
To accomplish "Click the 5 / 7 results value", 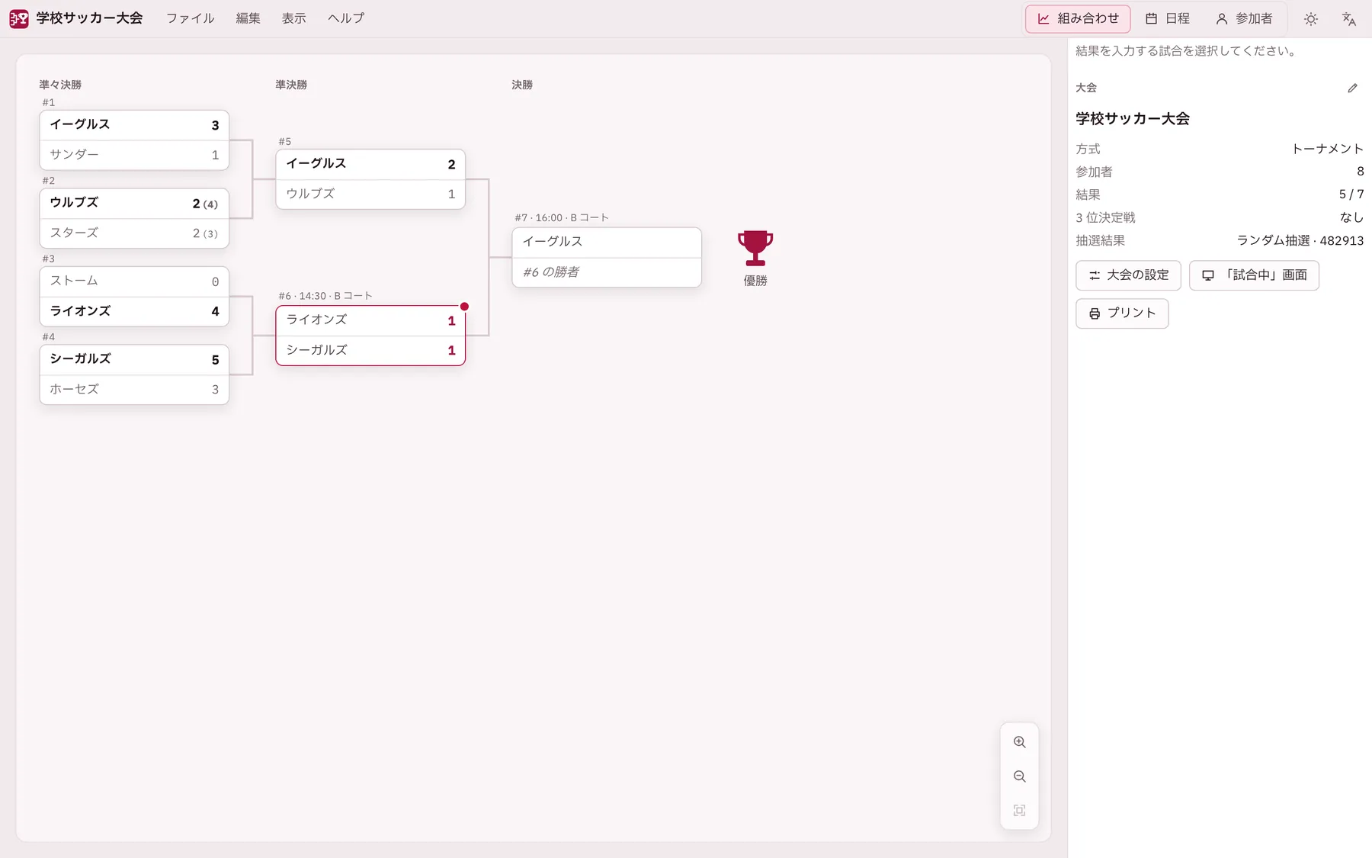I will click(x=1351, y=195).
